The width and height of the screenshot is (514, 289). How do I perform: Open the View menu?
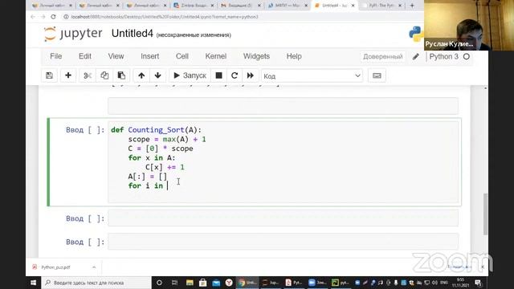(116, 56)
